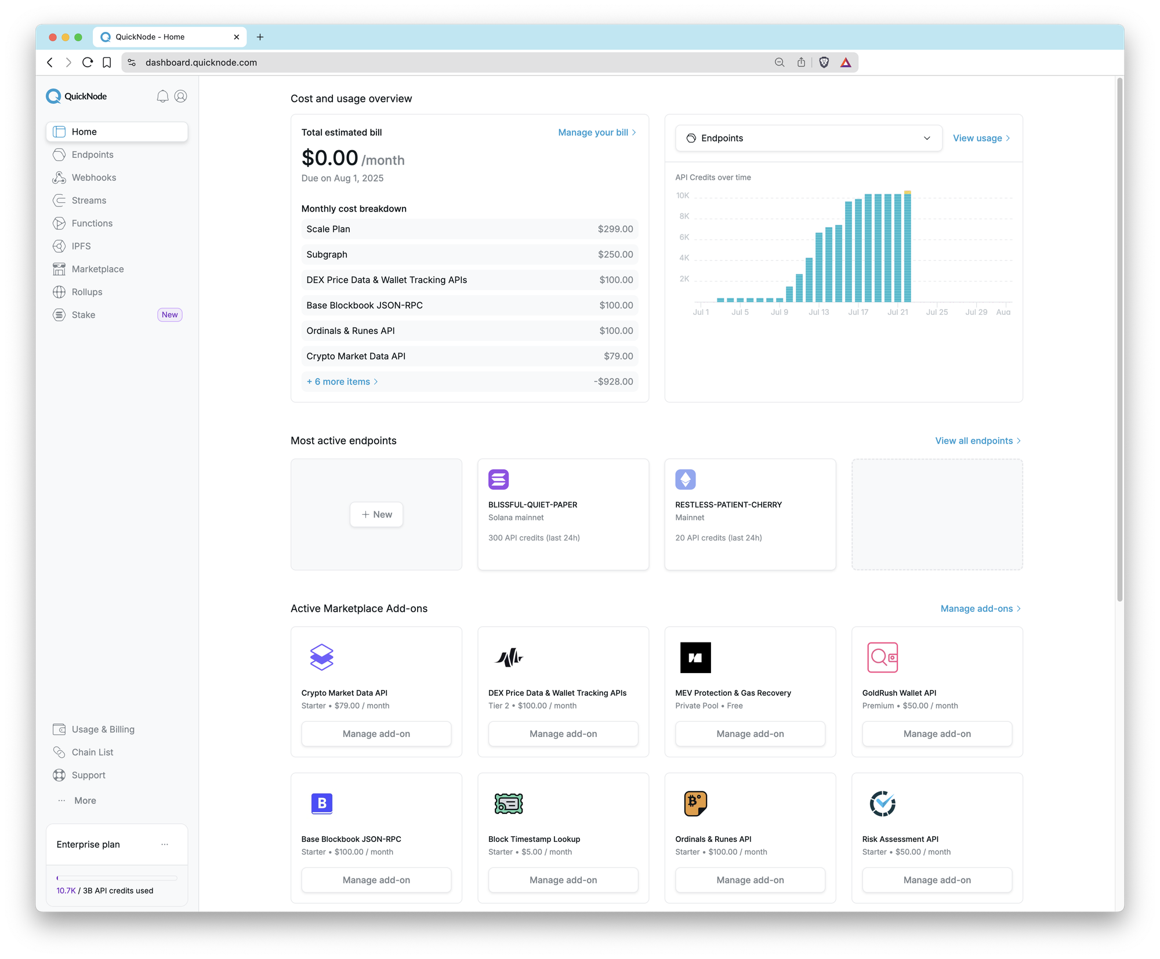
Task: Bookmark this page using toolbar icon
Action: click(107, 62)
